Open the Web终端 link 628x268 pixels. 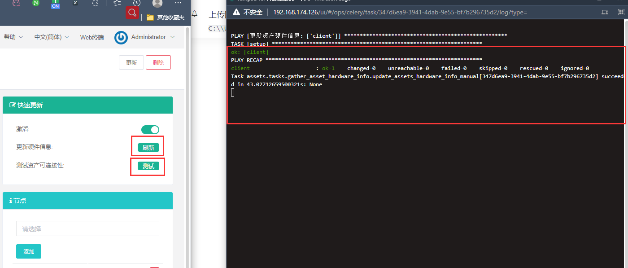click(92, 37)
